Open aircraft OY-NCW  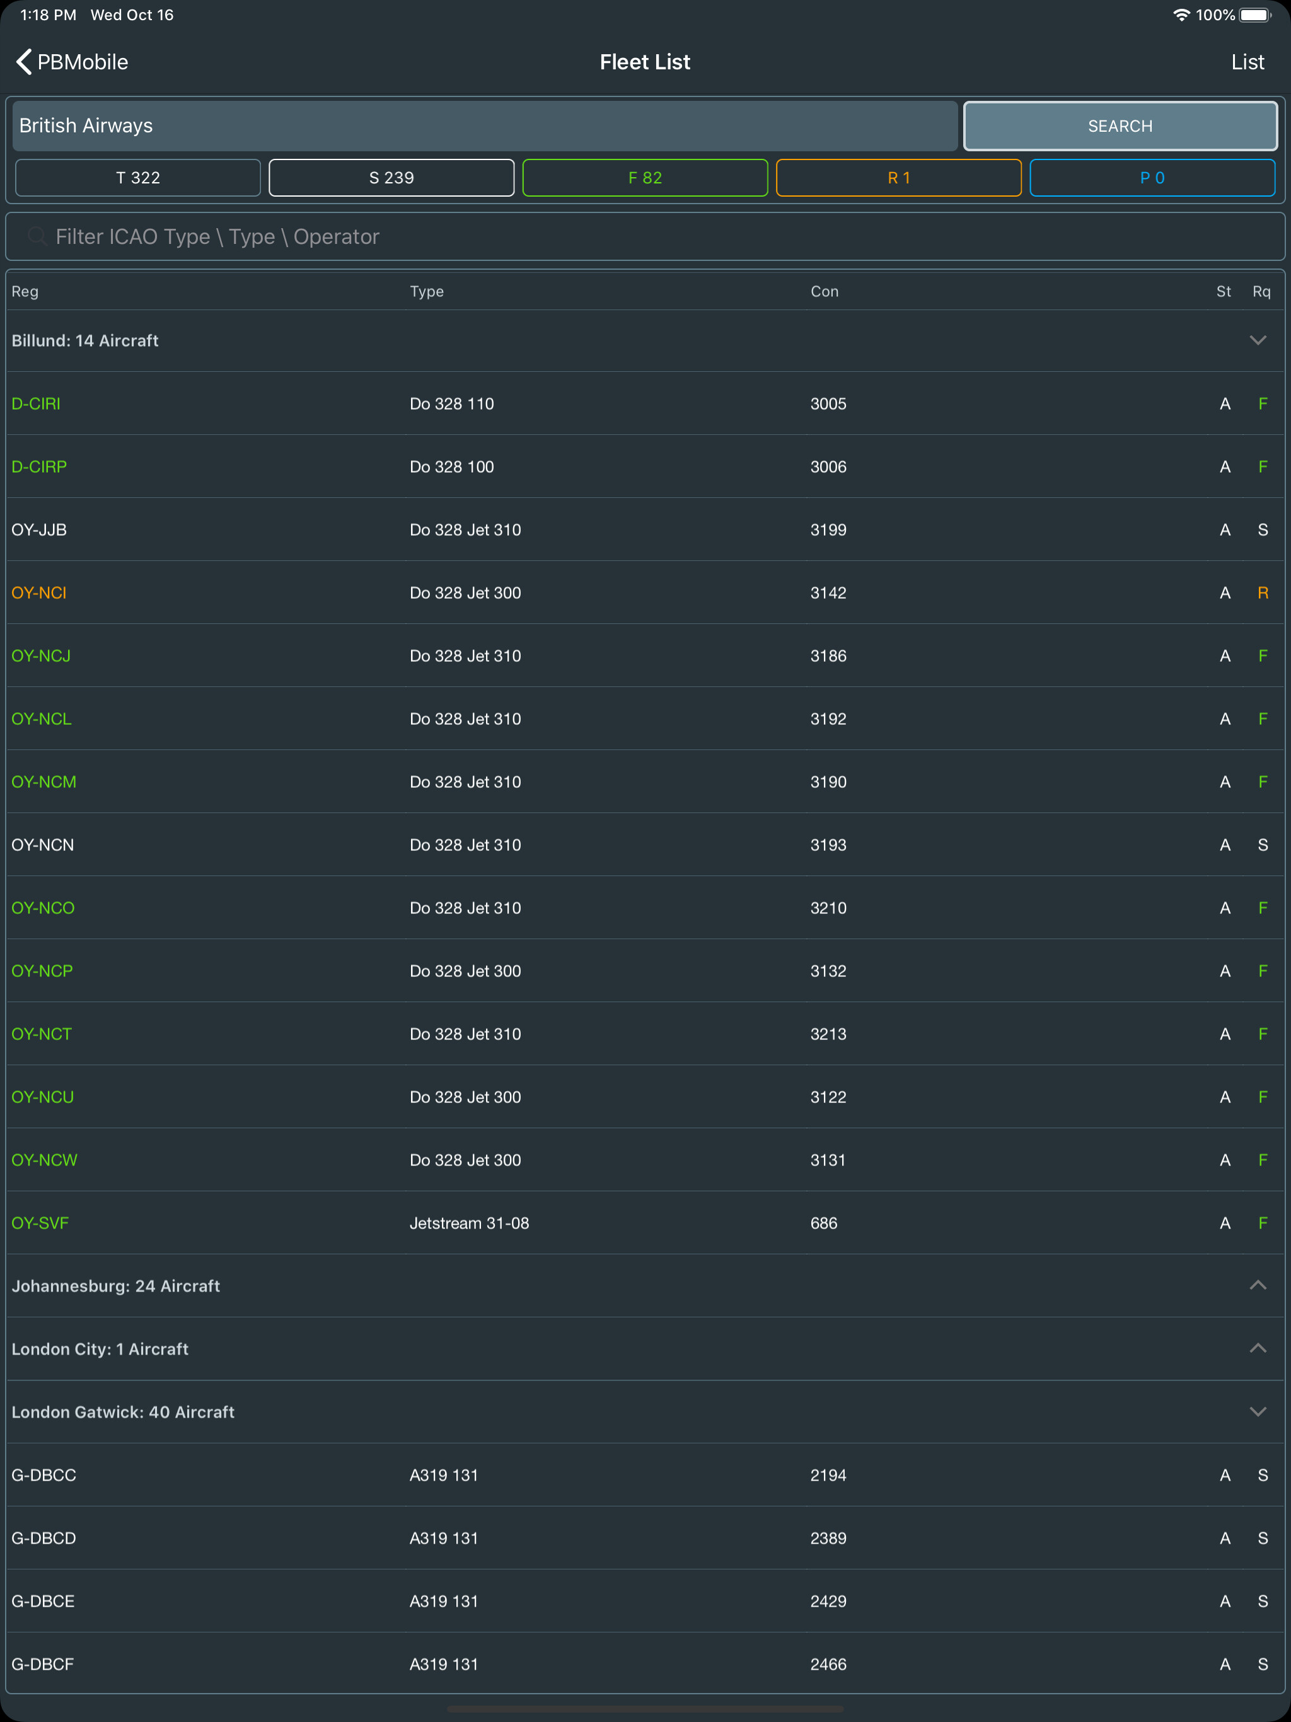645,1161
